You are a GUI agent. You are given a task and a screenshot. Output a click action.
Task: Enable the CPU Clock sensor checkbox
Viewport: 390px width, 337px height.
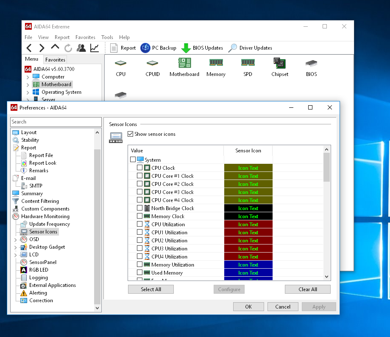pos(139,168)
